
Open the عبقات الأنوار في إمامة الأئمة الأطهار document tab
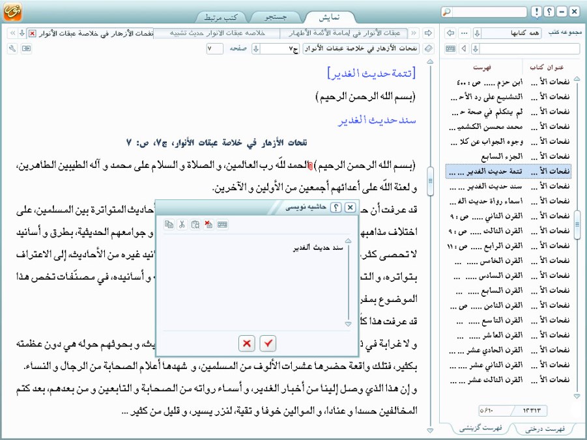pos(345,33)
